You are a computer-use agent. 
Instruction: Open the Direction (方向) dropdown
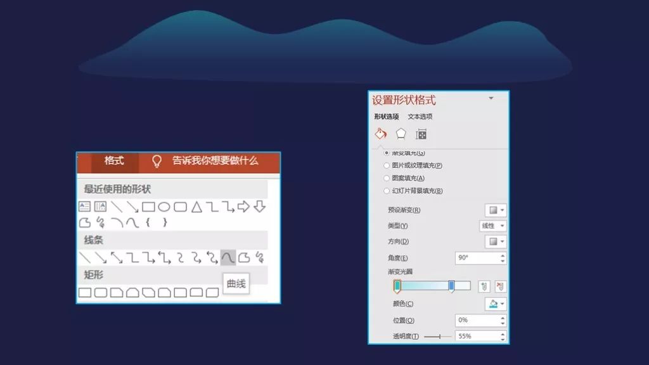tap(496, 241)
